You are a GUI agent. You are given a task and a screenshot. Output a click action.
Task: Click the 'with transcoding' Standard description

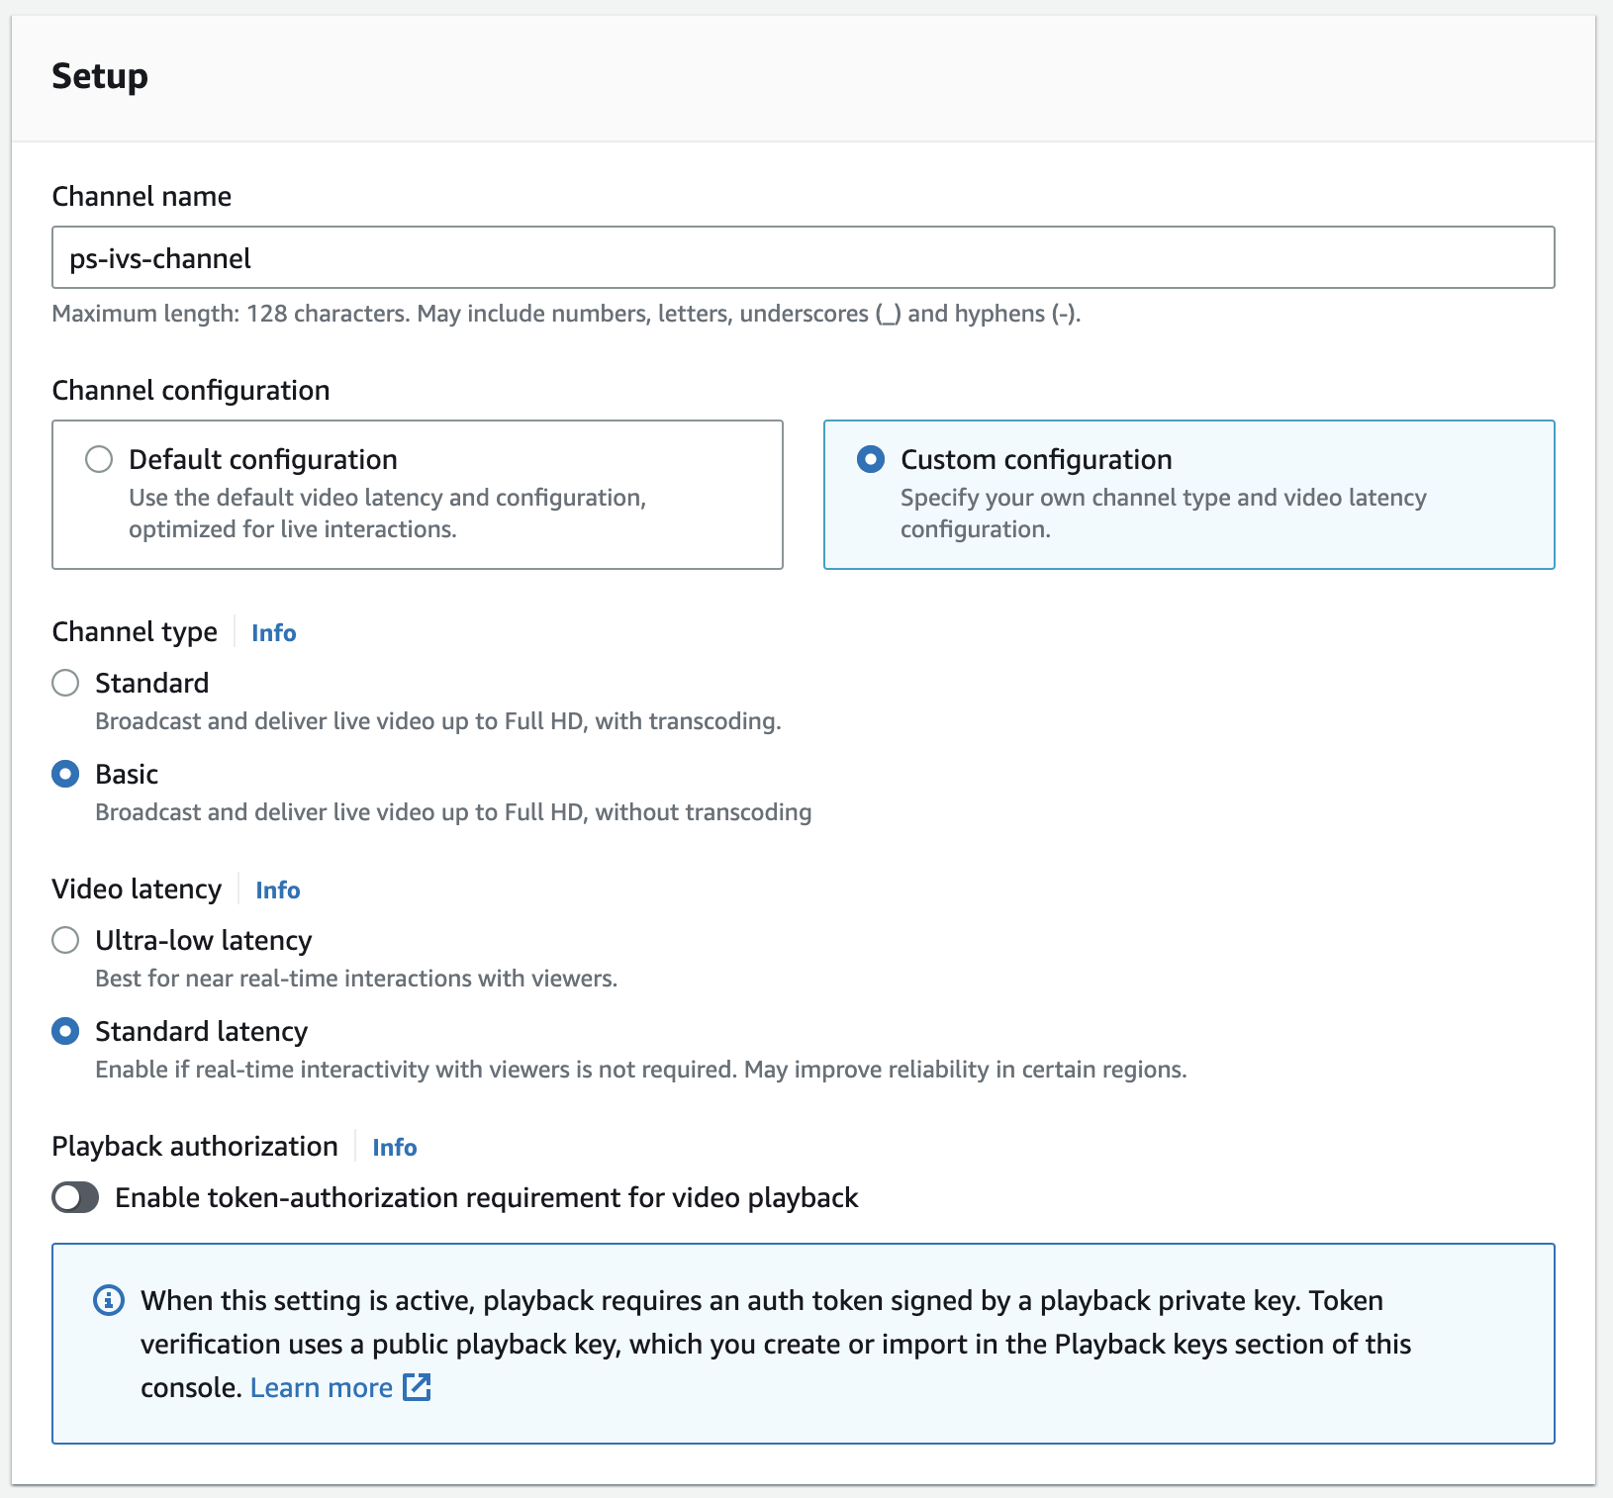tap(438, 721)
